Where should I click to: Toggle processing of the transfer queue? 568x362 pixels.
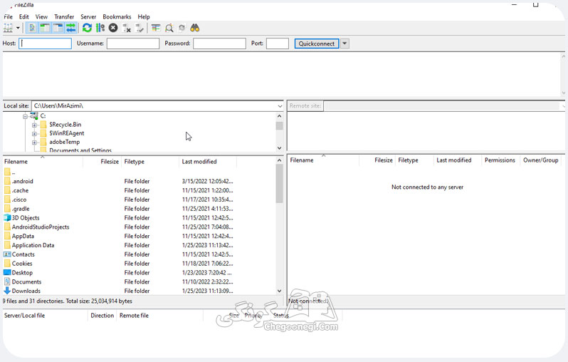tap(100, 28)
